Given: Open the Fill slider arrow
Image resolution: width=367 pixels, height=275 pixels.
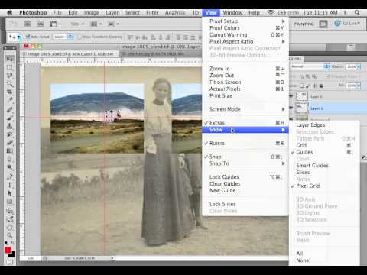Looking at the screenshot, I should tap(359, 86).
